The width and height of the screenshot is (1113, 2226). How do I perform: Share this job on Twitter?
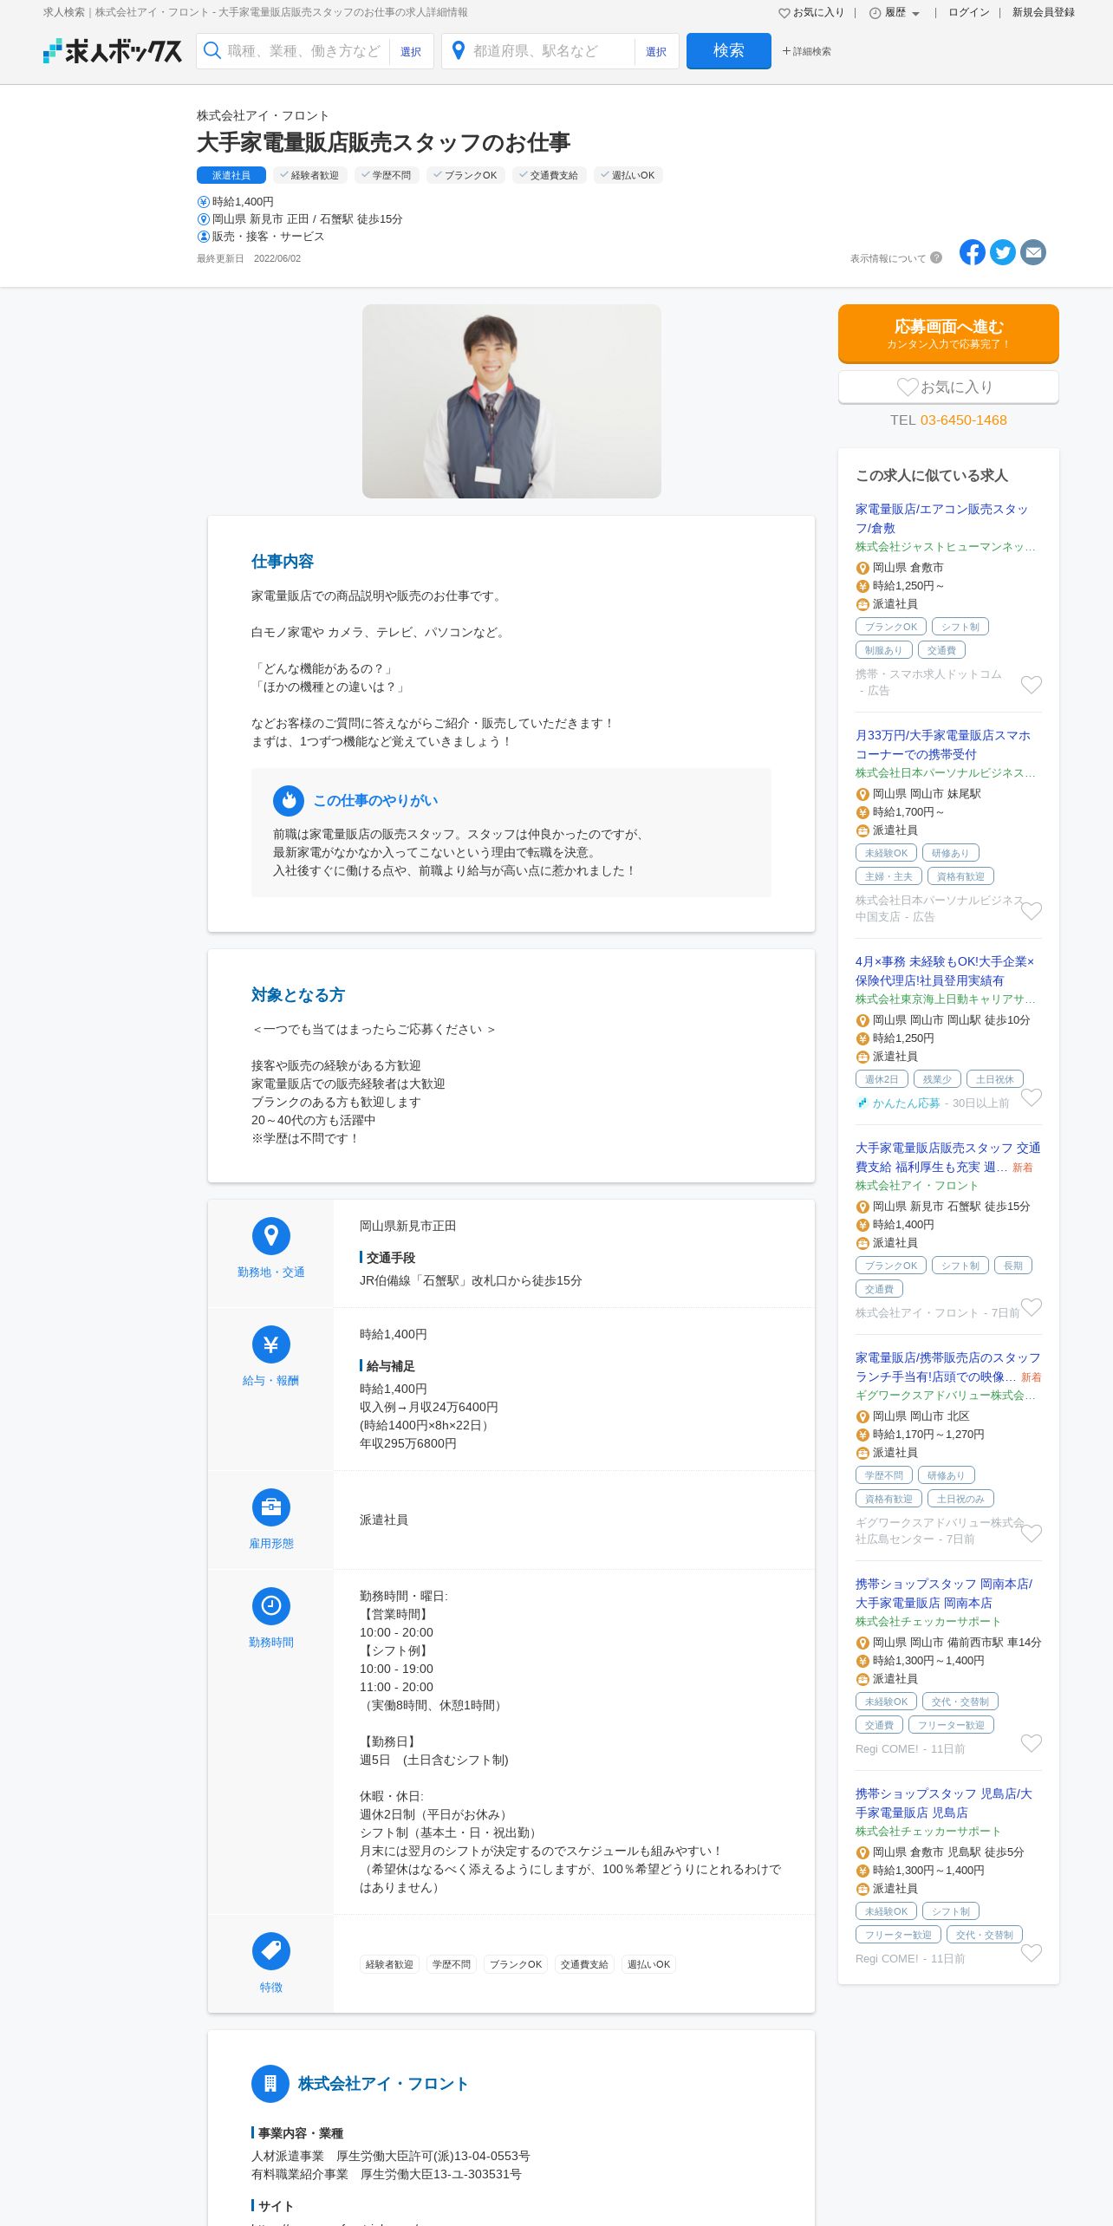pyautogui.click(x=1003, y=252)
